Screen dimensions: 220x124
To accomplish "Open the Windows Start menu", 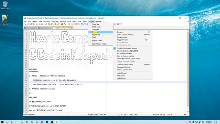I will click(x=2, y=122).
